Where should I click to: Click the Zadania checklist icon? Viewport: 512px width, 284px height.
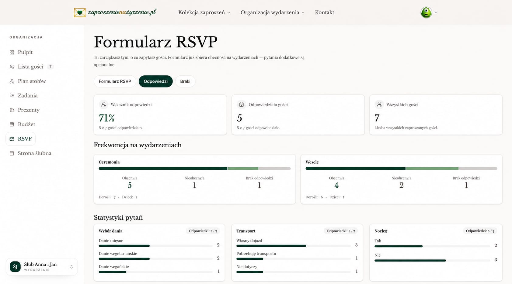coord(12,95)
